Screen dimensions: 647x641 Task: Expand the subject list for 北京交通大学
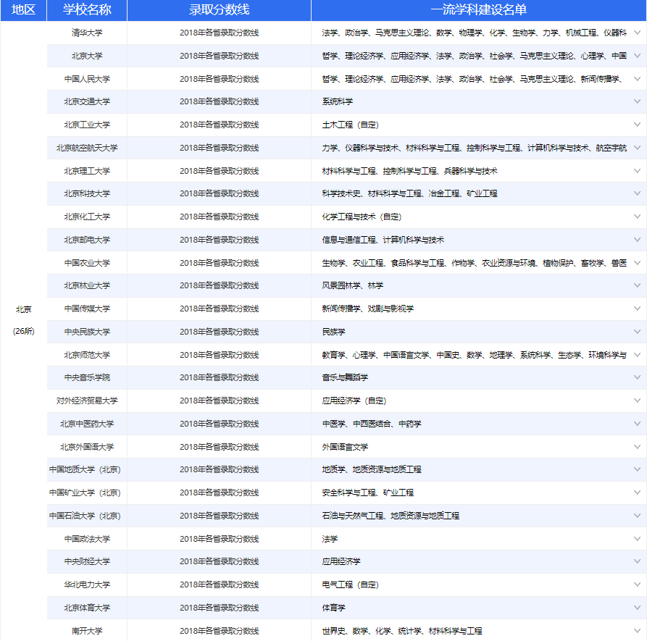pos(637,101)
